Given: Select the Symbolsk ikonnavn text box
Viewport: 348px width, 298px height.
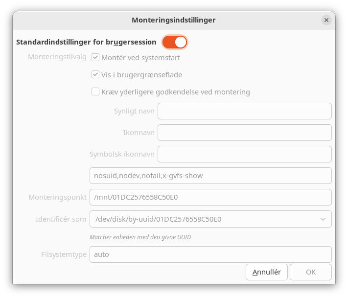Looking at the screenshot, I should 244,154.
